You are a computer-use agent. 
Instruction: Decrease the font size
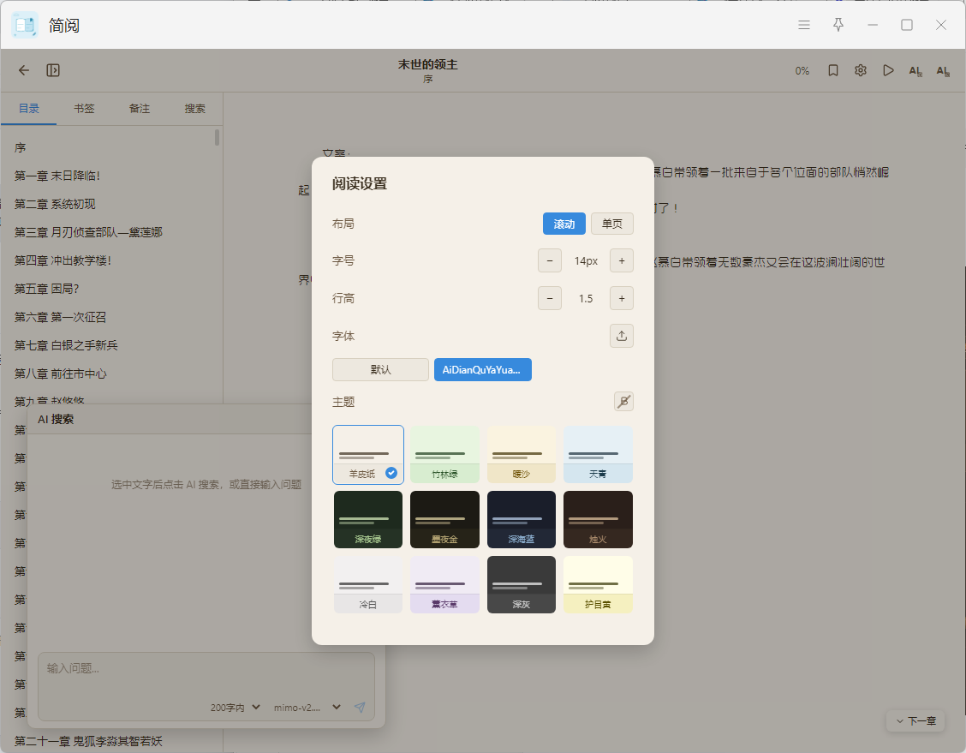click(550, 260)
